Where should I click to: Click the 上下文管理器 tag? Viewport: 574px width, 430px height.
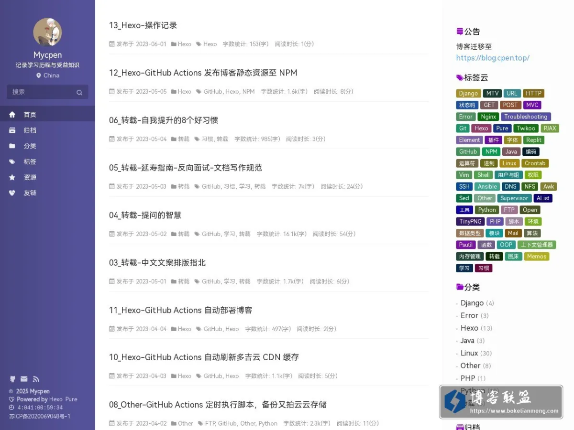[536, 245]
